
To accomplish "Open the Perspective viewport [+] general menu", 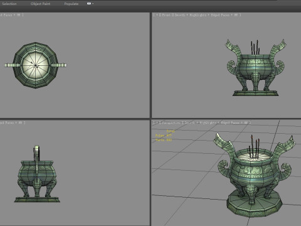I will 156,123.
